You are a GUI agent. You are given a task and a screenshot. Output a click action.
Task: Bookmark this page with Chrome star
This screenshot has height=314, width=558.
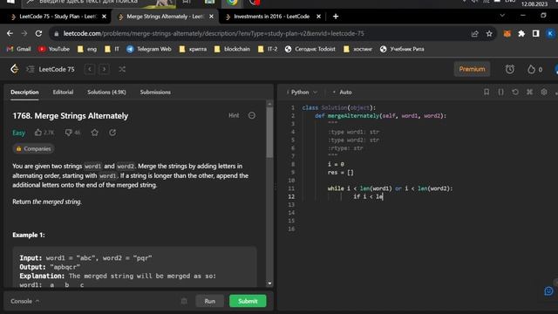click(x=489, y=33)
